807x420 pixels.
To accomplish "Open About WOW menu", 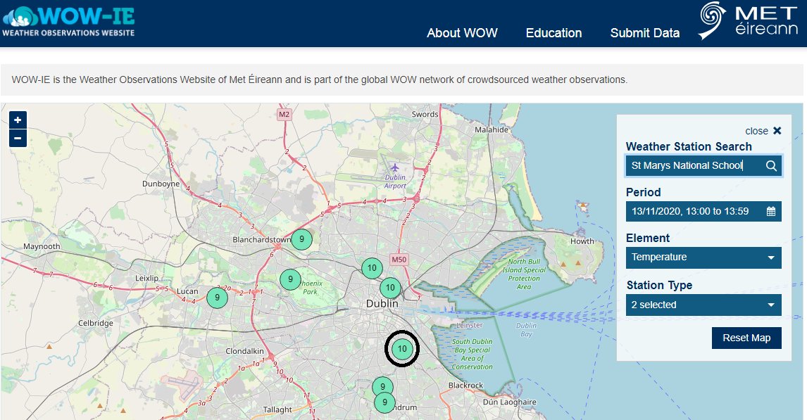I will click(x=462, y=33).
